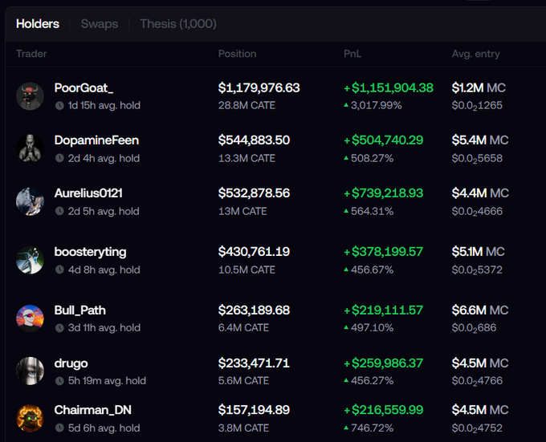546x442 pixels.
Task: Click the 13.3M CATE holding amount
Action: pos(247,158)
